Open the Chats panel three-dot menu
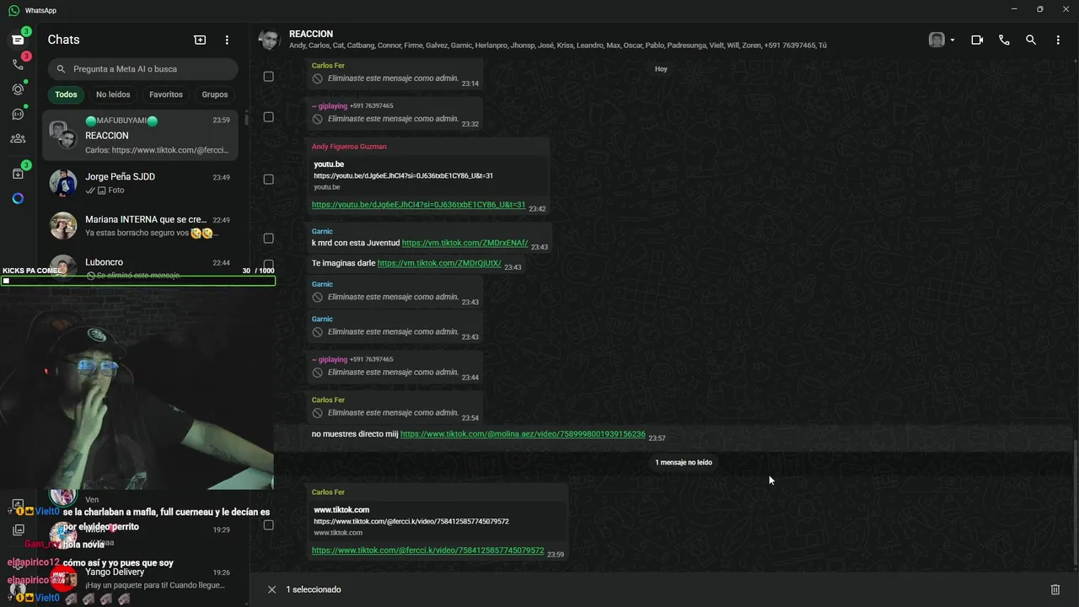Image resolution: width=1079 pixels, height=607 pixels. (x=227, y=40)
